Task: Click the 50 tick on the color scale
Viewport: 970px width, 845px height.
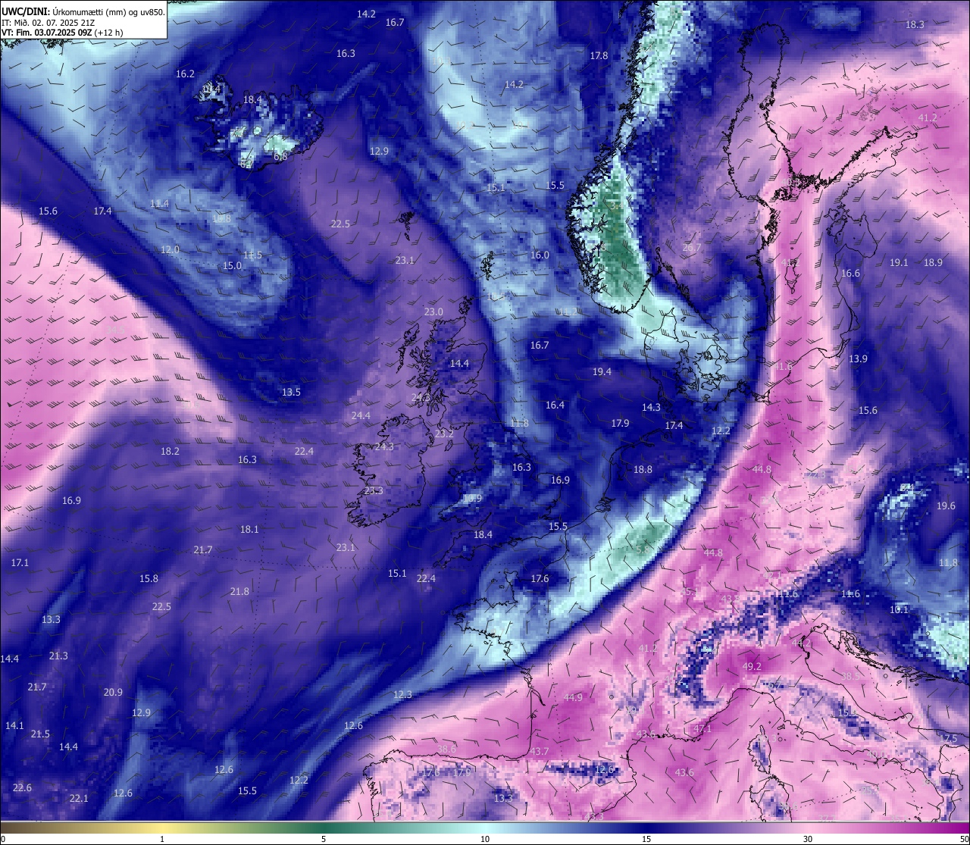Action: [964, 839]
